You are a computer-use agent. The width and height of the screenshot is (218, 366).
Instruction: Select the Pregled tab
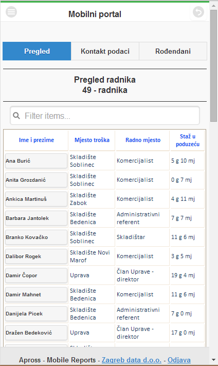(x=37, y=51)
